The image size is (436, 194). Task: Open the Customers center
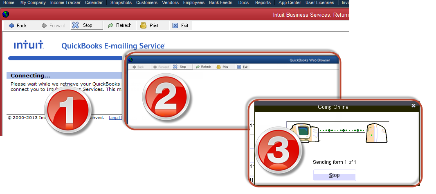[147, 2]
